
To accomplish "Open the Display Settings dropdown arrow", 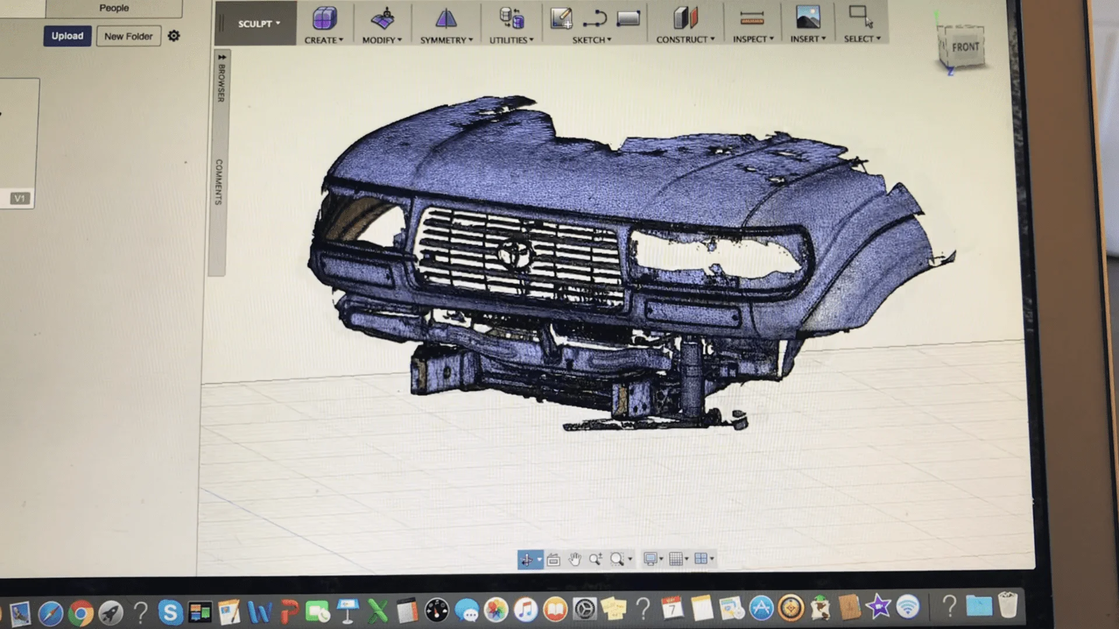I will [x=661, y=560].
